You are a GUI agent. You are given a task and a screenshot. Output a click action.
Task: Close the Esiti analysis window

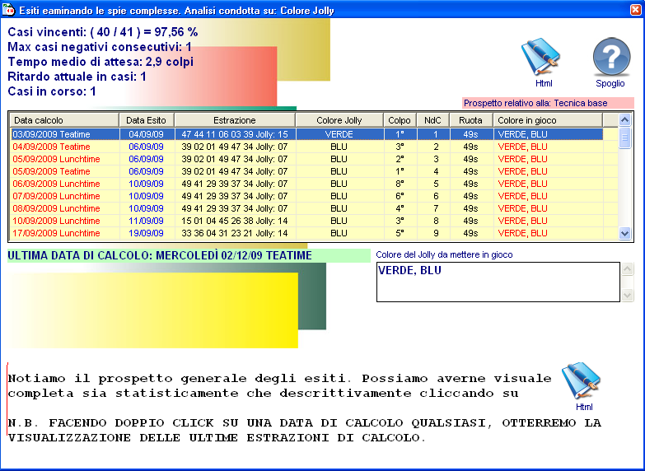(x=636, y=9)
